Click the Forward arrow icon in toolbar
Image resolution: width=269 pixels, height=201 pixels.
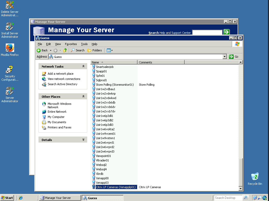pos(55,51)
